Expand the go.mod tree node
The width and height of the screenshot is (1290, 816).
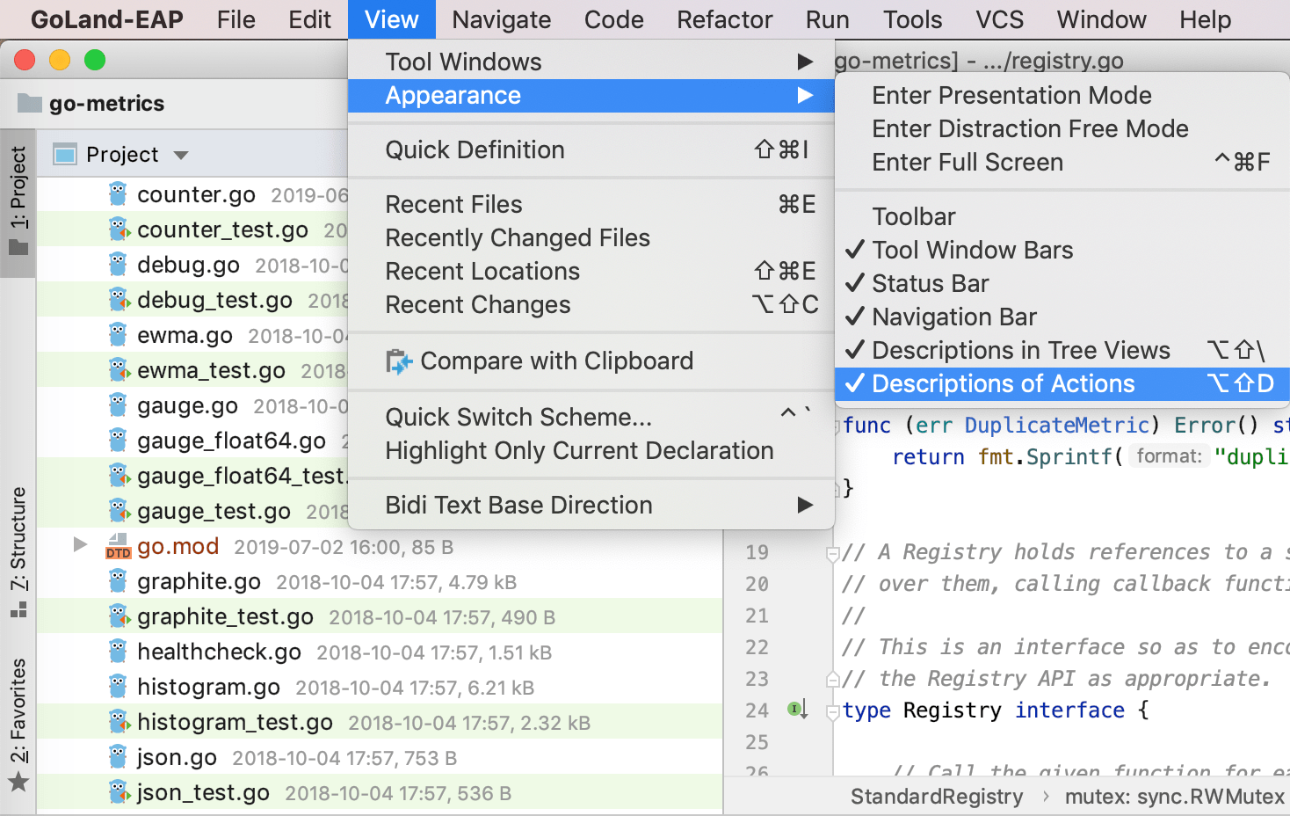(x=80, y=544)
